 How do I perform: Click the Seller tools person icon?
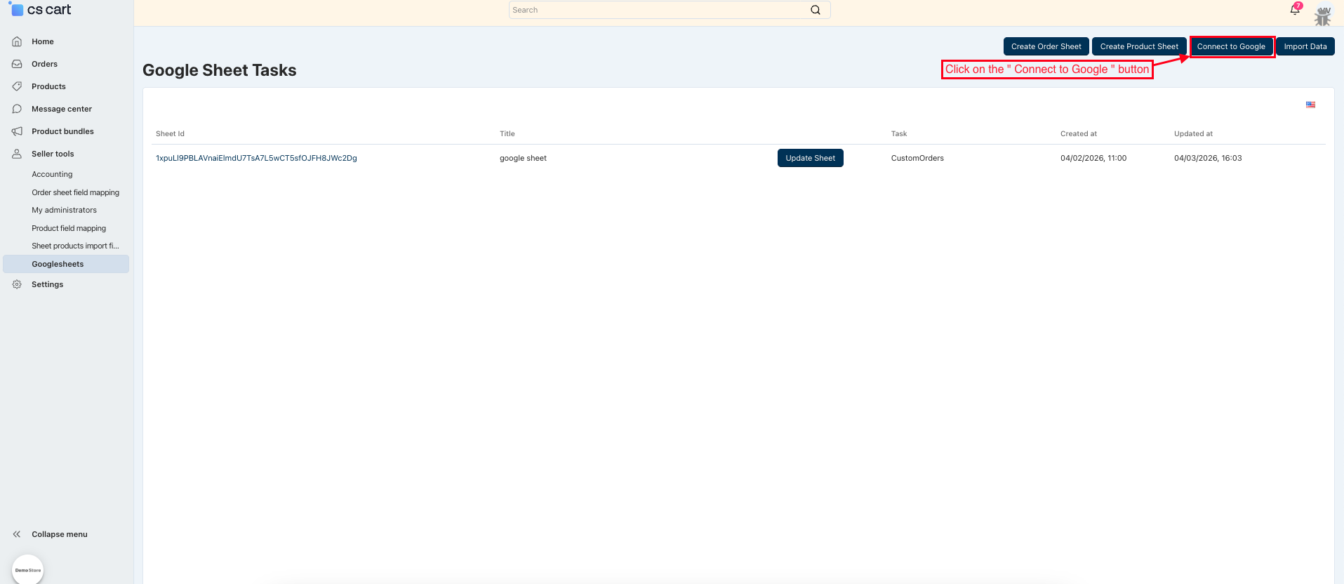[17, 154]
